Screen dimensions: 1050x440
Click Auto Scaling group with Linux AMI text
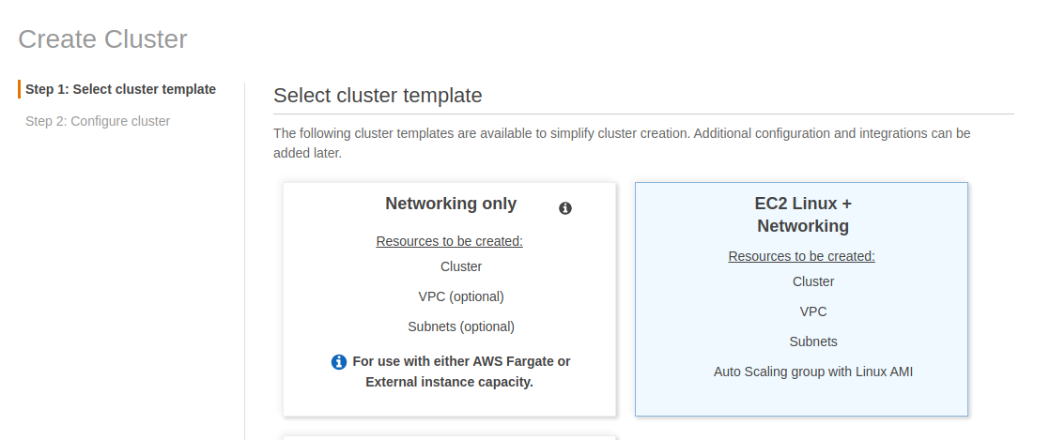click(x=813, y=372)
